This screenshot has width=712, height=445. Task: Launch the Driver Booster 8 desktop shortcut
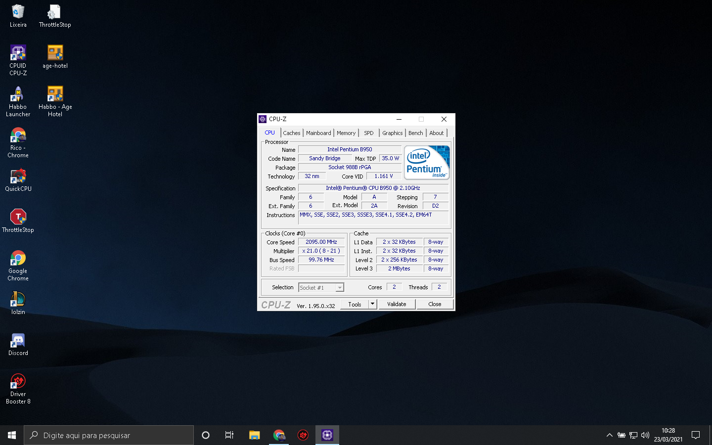(18, 389)
